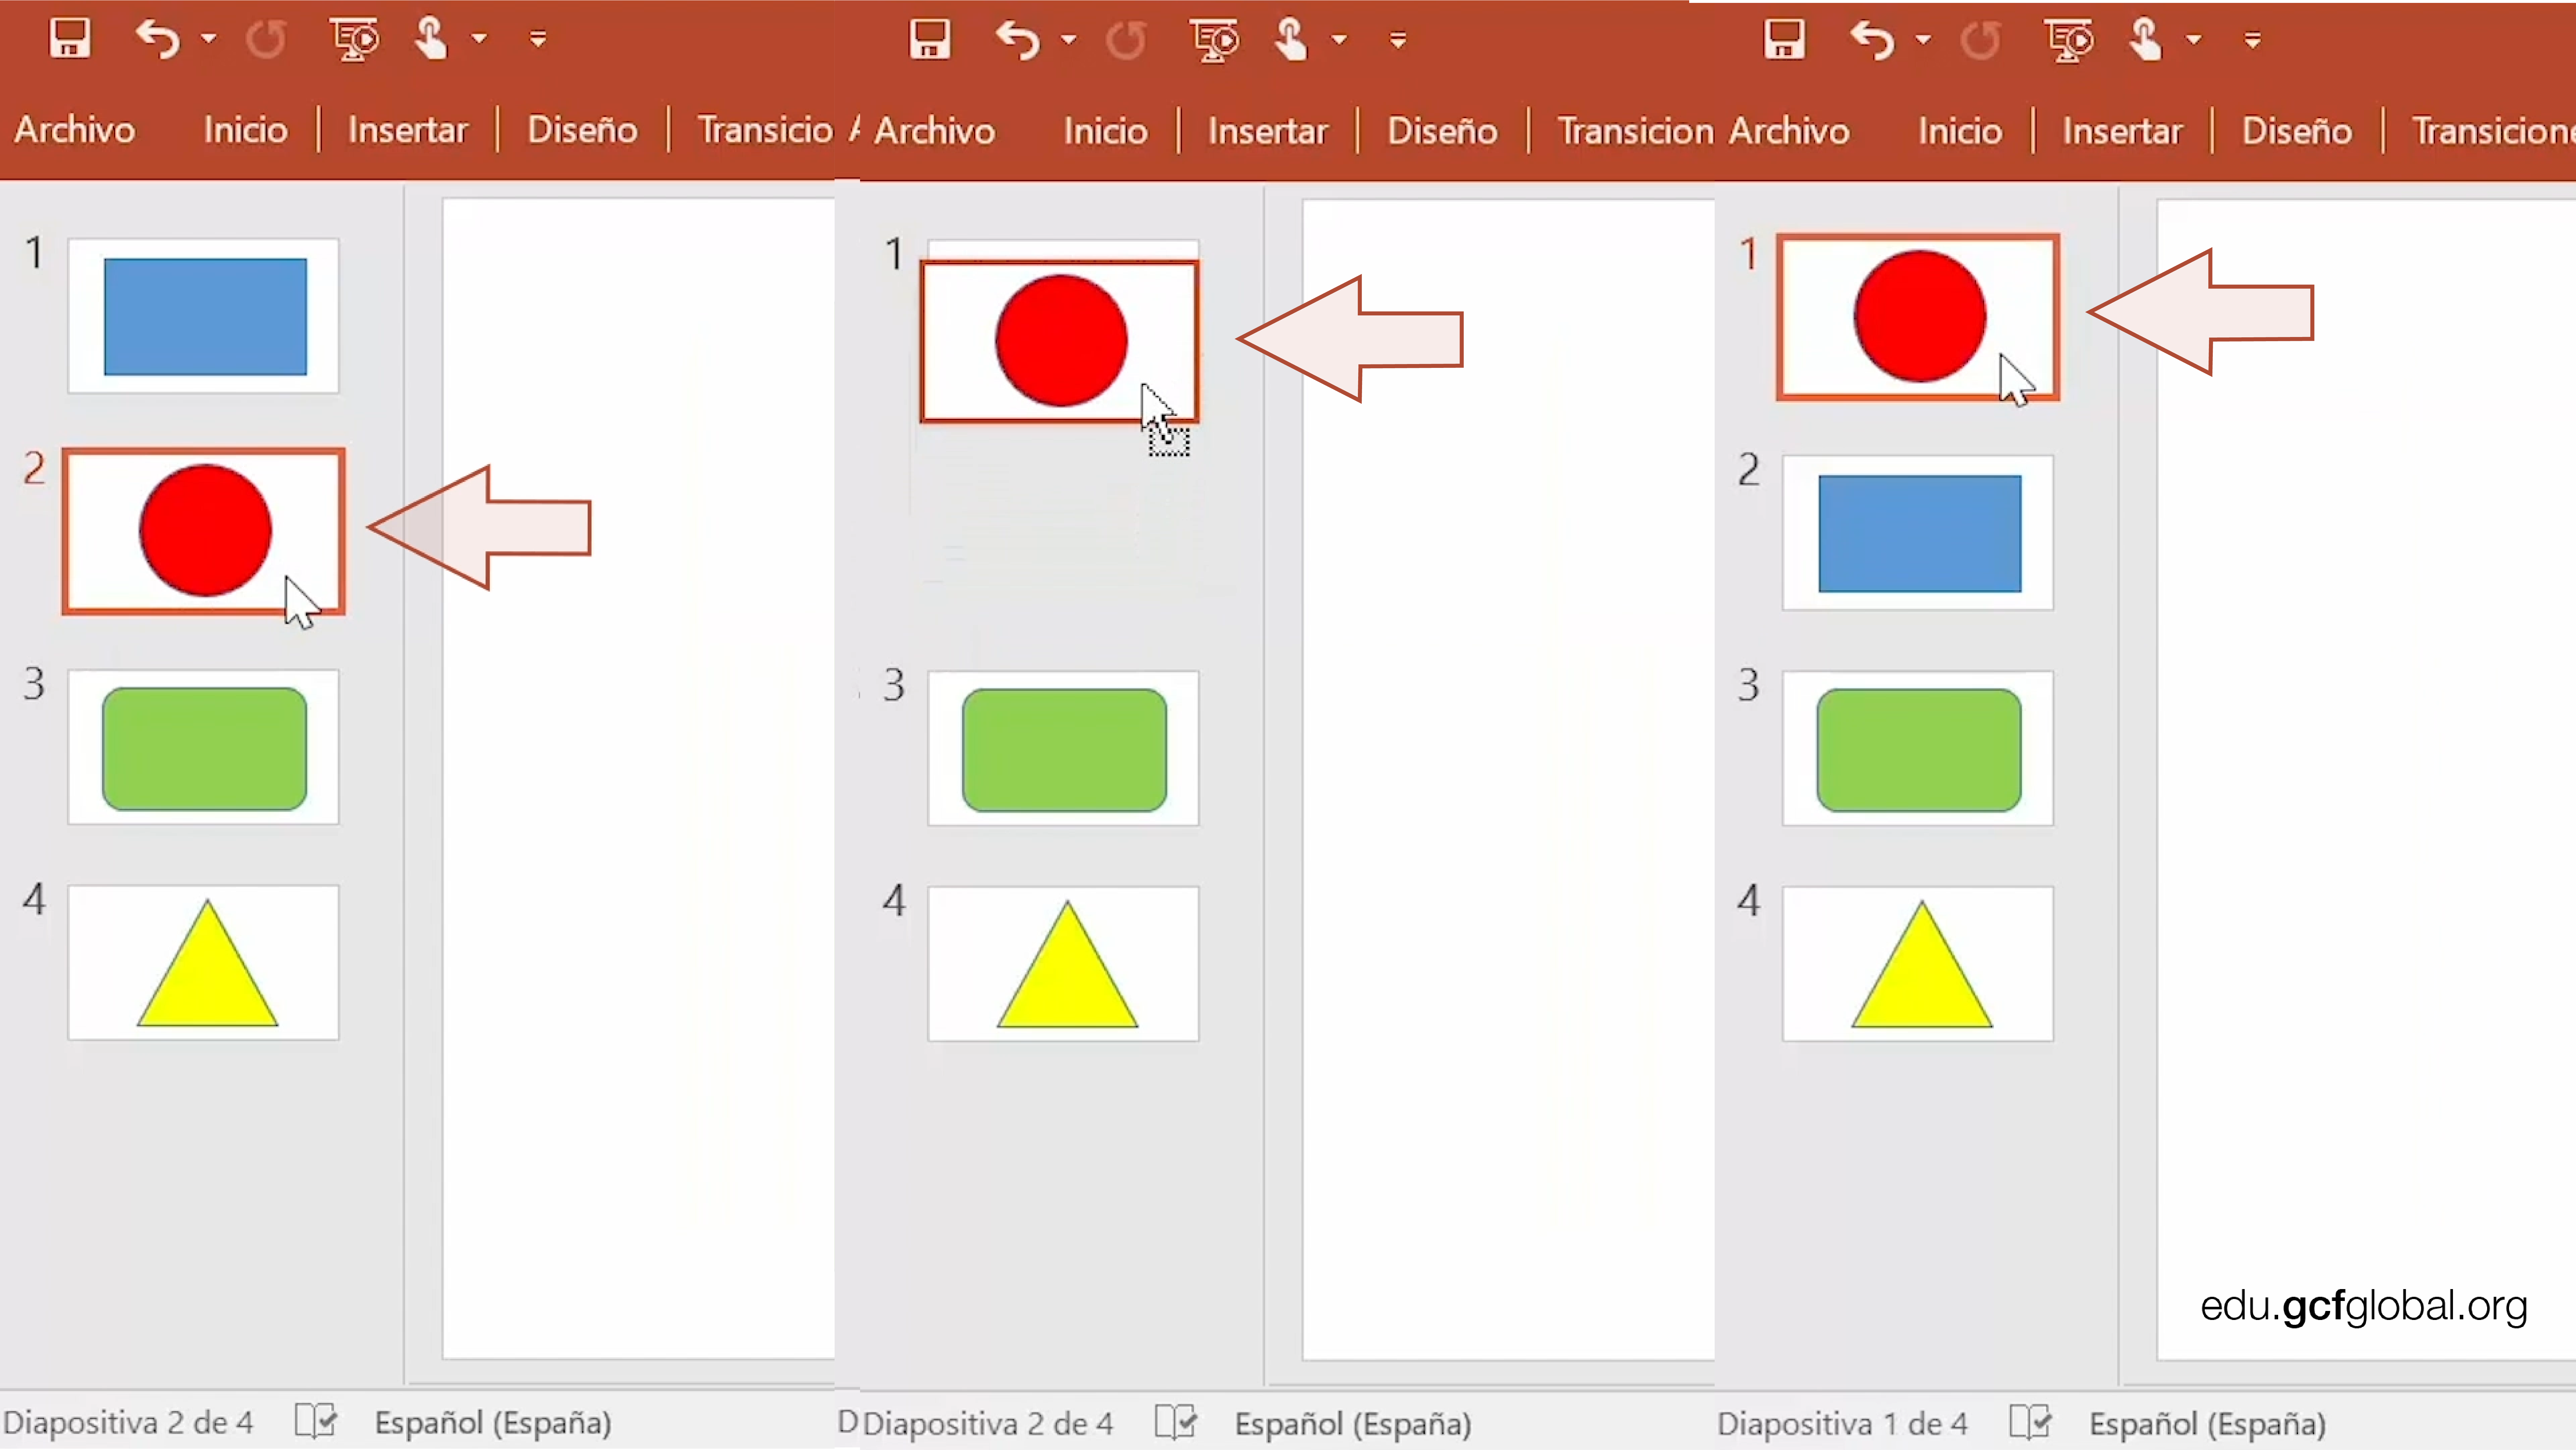This screenshot has height=1450, width=2576.
Task: Start slideshow icon in right panel
Action: [2069, 40]
